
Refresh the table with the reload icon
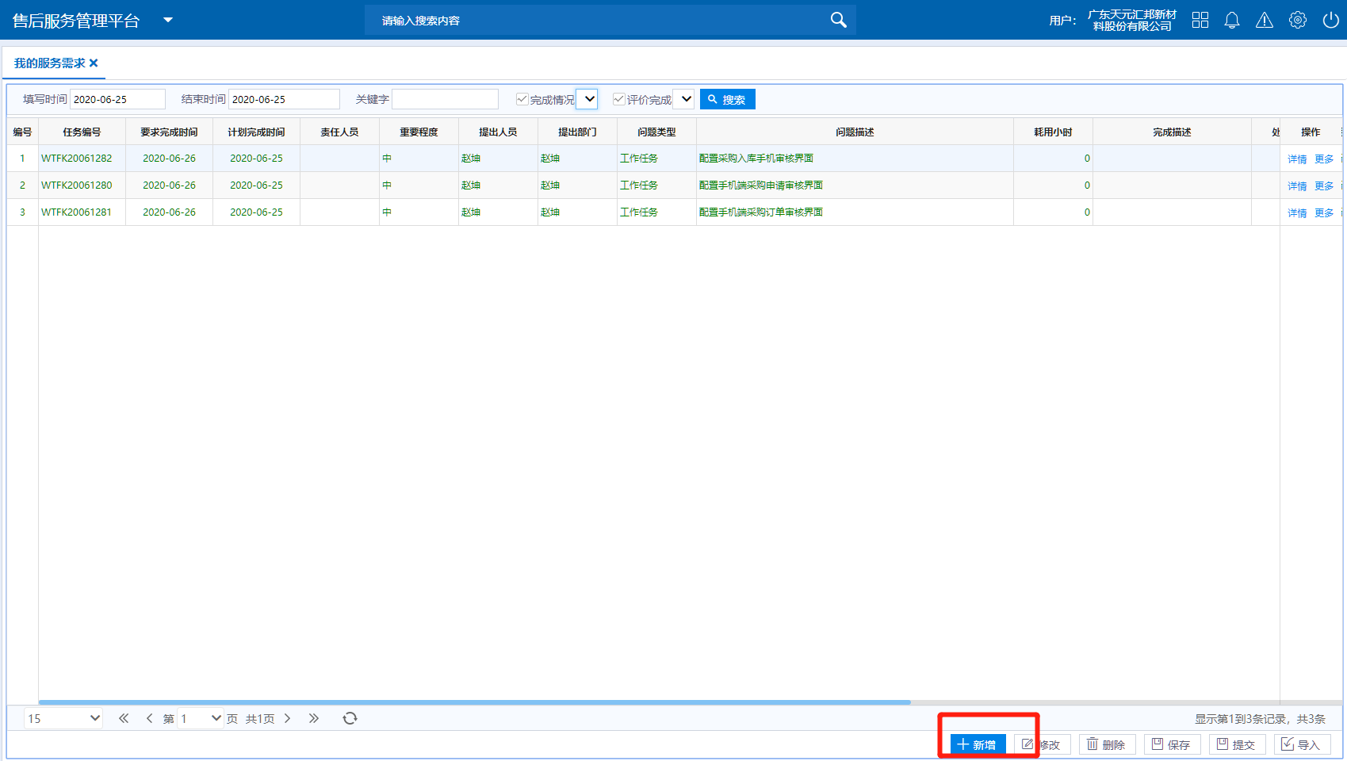tap(350, 718)
